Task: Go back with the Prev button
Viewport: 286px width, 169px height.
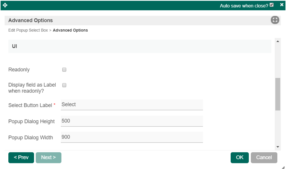Action: tap(21, 157)
